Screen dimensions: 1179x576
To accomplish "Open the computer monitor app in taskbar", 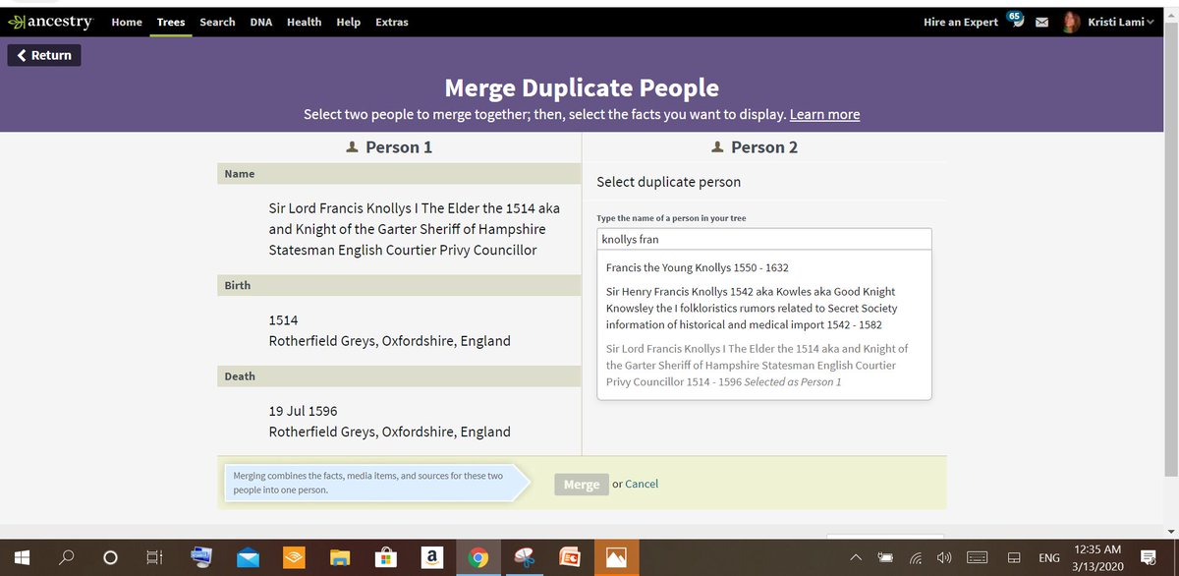I will (201, 557).
